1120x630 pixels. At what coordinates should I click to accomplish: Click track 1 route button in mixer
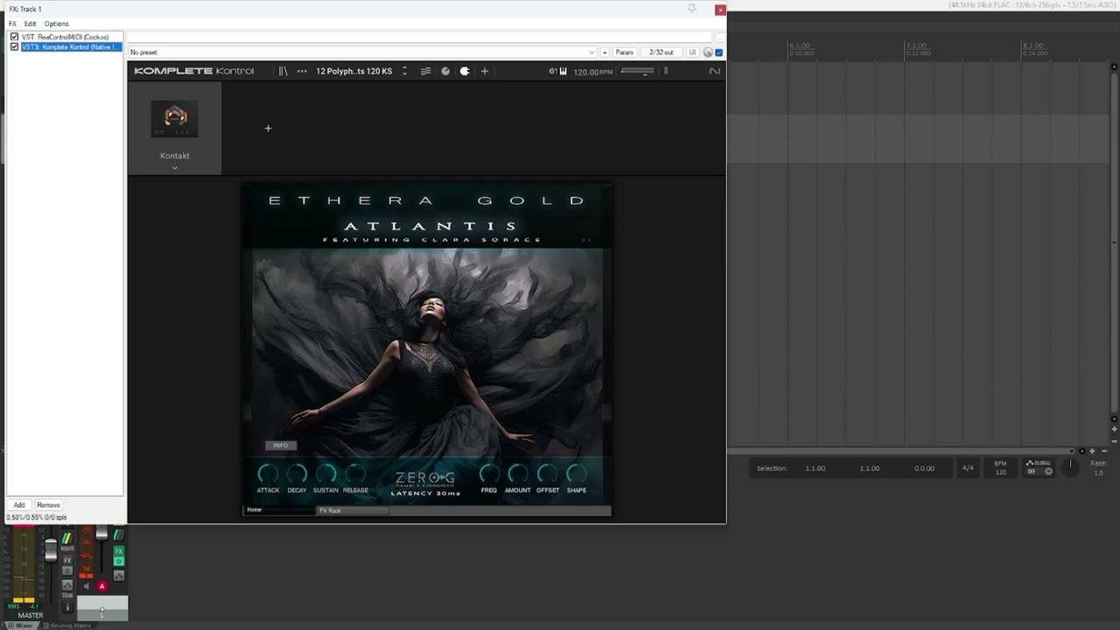[x=119, y=535]
